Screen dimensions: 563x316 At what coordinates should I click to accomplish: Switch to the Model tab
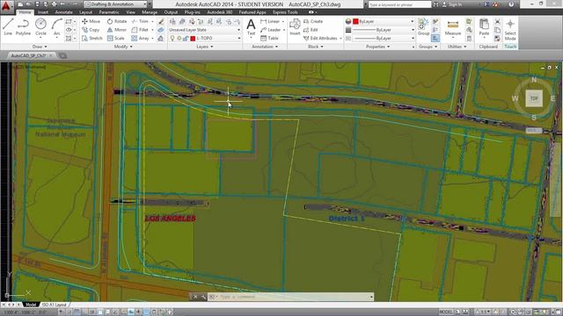point(31,305)
